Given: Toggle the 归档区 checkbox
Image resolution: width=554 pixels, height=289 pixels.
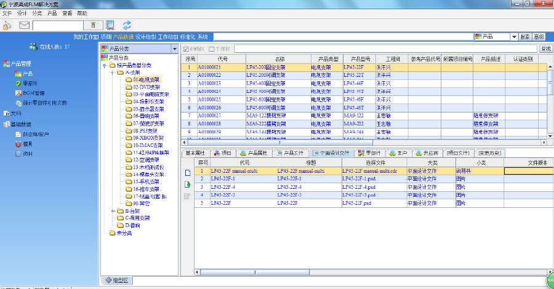Looking at the screenshot, I should 187,49.
